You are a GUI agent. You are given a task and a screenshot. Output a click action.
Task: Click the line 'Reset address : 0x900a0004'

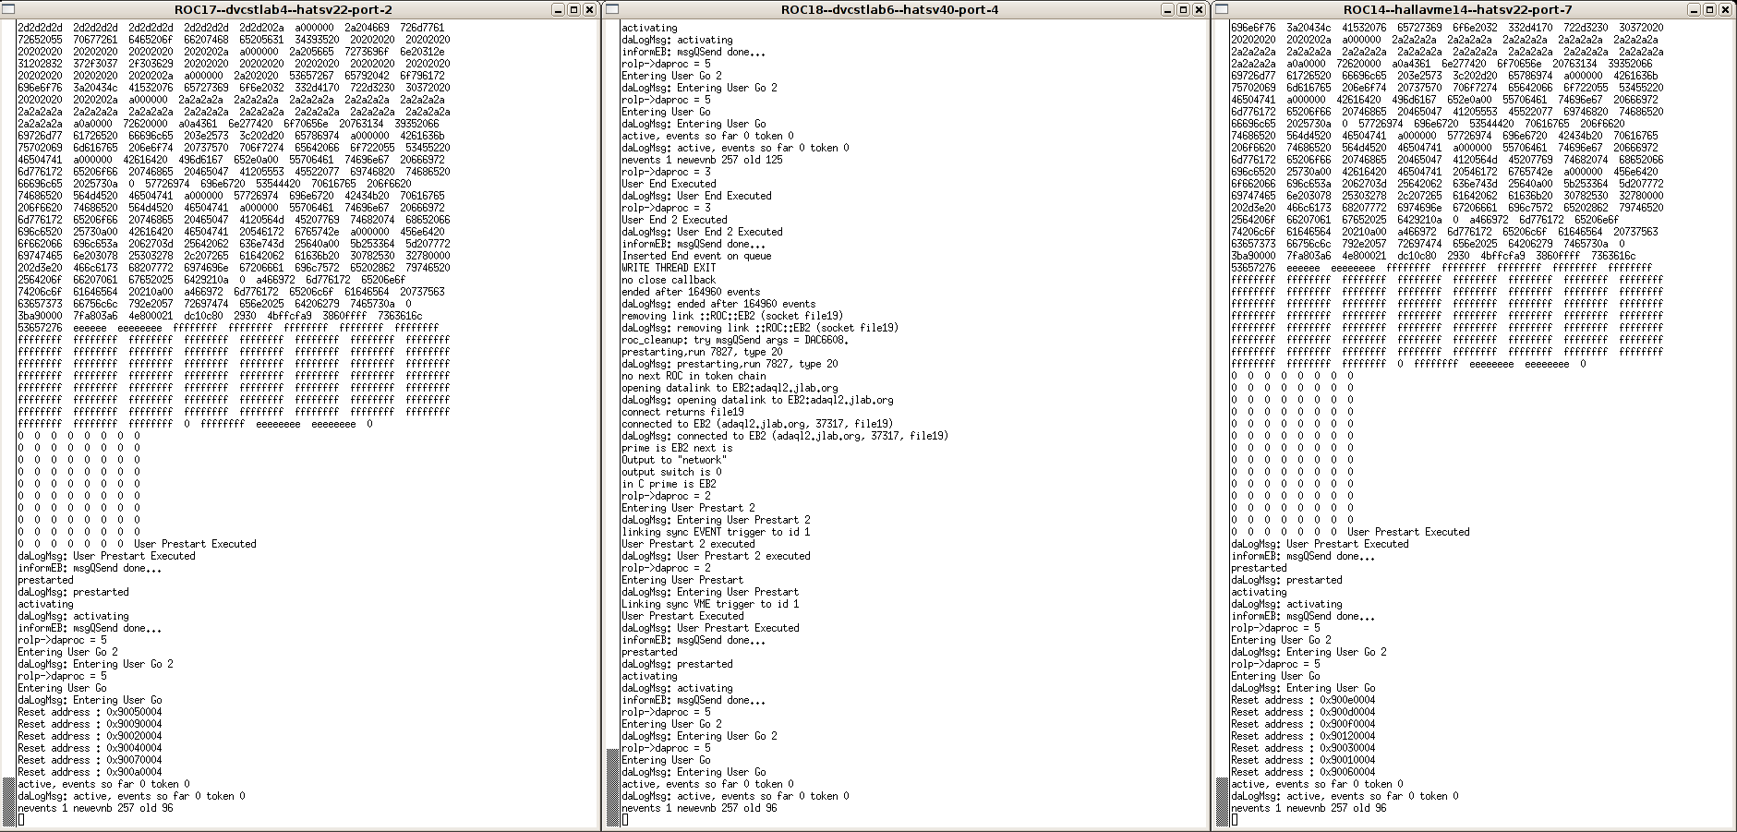click(x=90, y=772)
